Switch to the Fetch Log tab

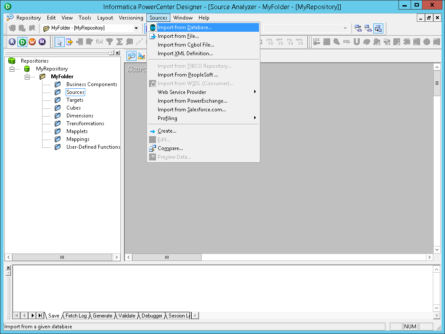click(76, 315)
